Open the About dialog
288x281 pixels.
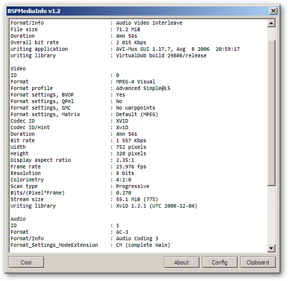pos(181,262)
